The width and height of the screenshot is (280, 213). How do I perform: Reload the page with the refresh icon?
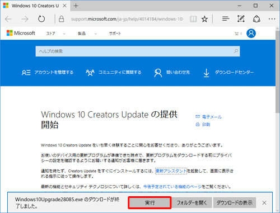(41, 19)
